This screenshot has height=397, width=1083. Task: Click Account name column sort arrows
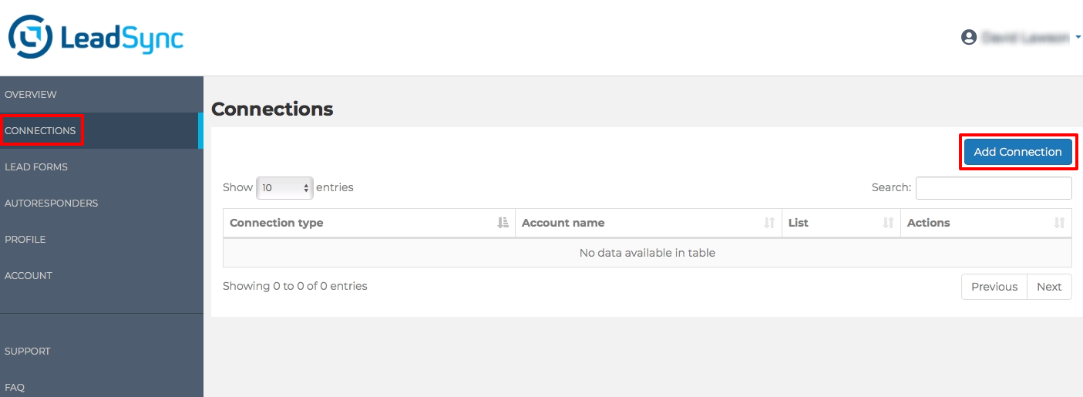[x=769, y=223]
